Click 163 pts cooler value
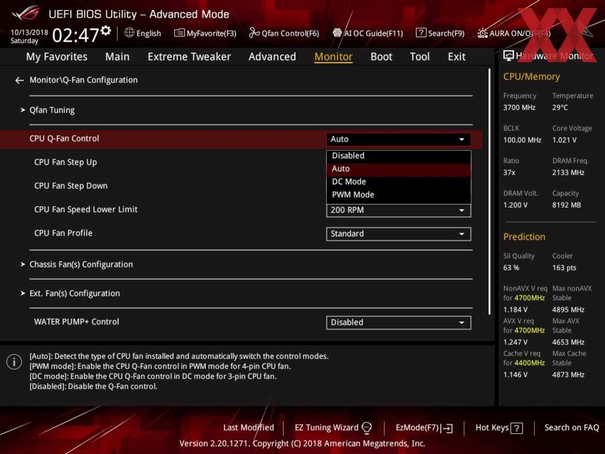Screen dimensions: 605x454 pyautogui.click(x=564, y=268)
